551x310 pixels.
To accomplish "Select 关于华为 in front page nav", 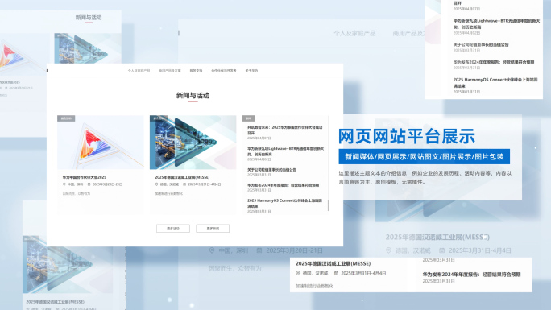I will coord(251,71).
